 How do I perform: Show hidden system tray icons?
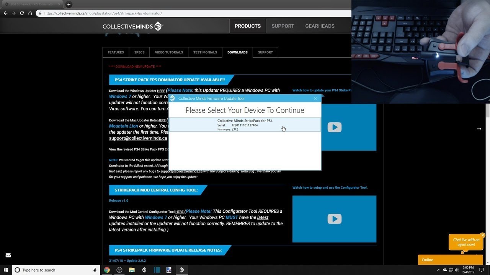pyautogui.click(x=439, y=270)
